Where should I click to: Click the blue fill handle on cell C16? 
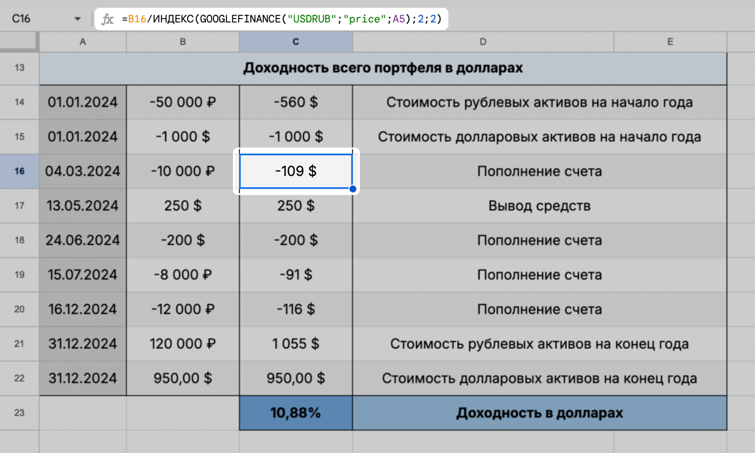point(353,189)
